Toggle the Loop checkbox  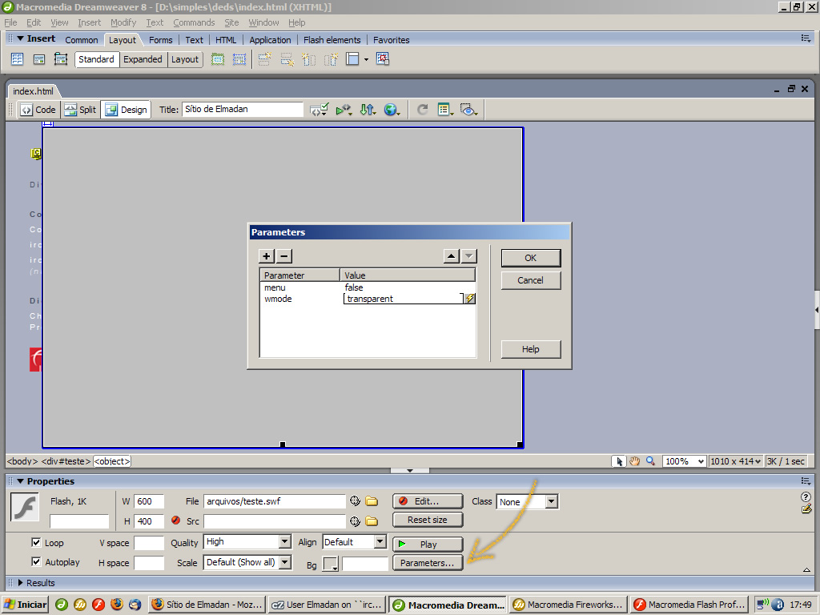36,542
